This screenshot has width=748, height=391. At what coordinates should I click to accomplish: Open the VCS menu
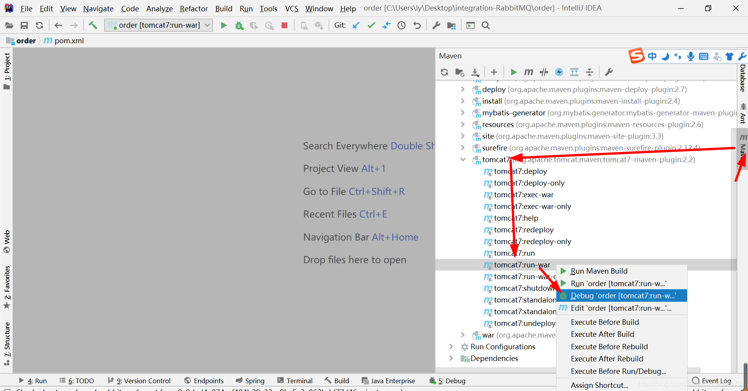point(291,9)
